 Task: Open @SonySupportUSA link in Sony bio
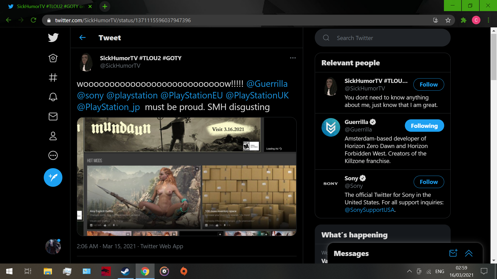click(370, 210)
